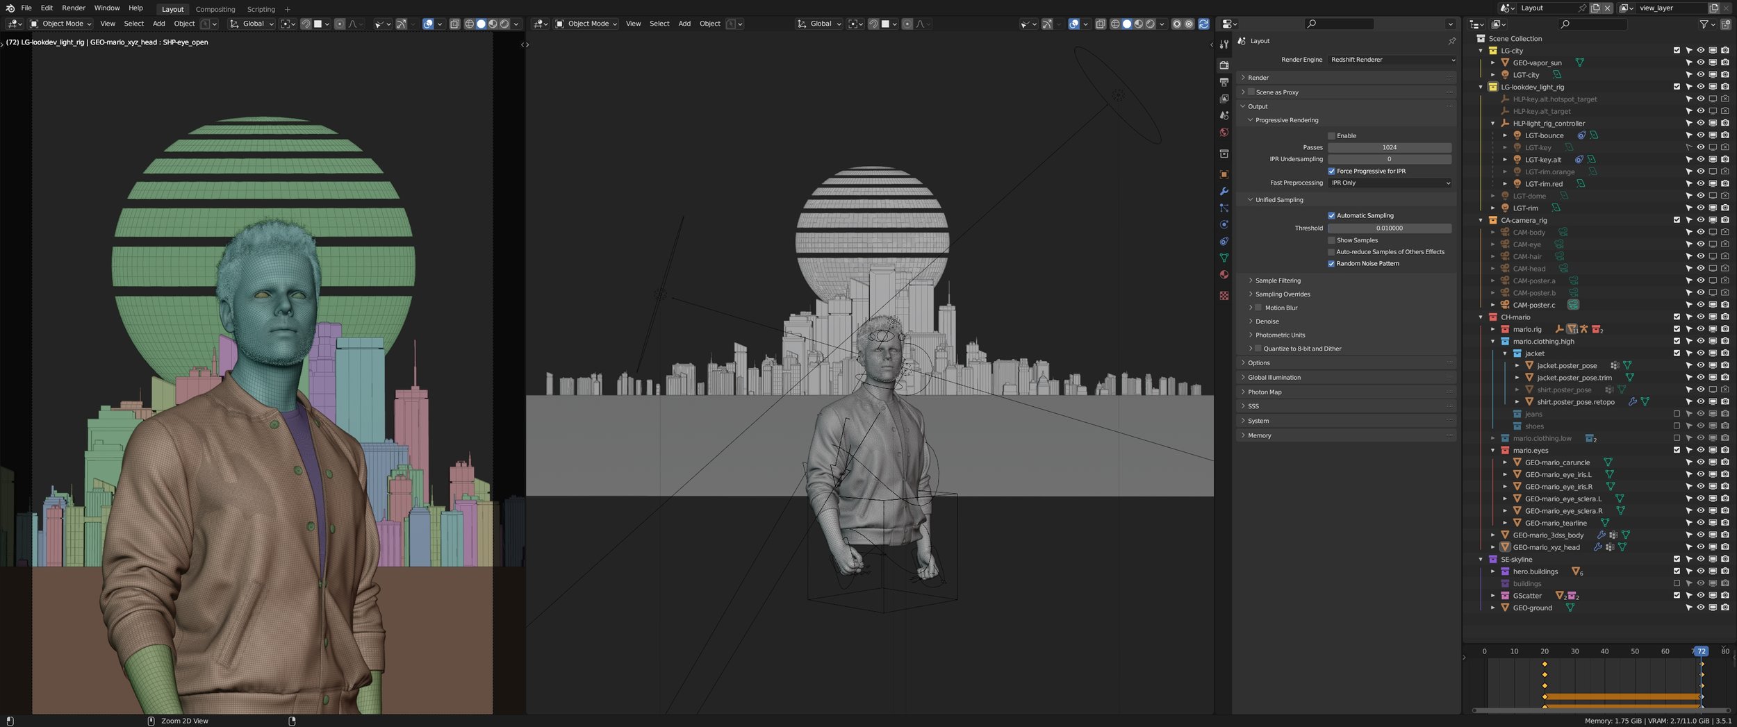Switch to the Scripting workspace tab
The image size is (1737, 727).
261,9
